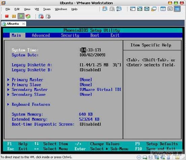This screenshot has height=160, width=186.
Task: Click the System Date label
Action: 25,55
